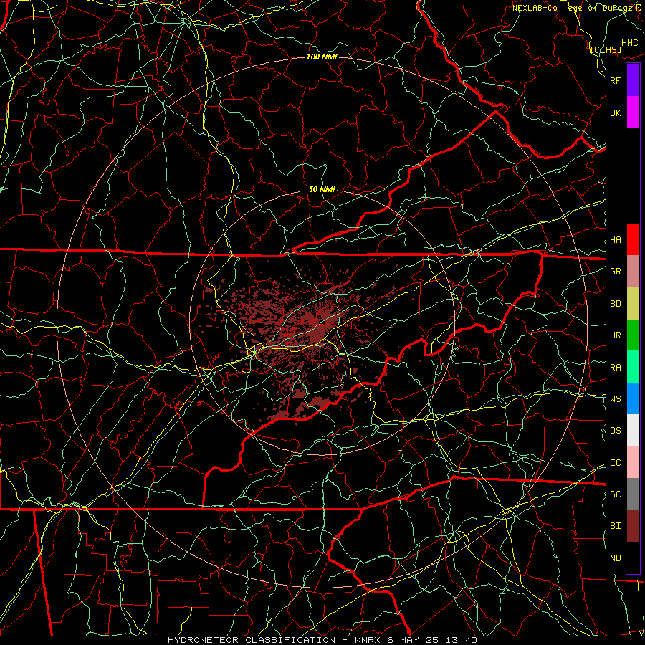
Task: Click the "HHC" product code text
Action: (x=630, y=43)
